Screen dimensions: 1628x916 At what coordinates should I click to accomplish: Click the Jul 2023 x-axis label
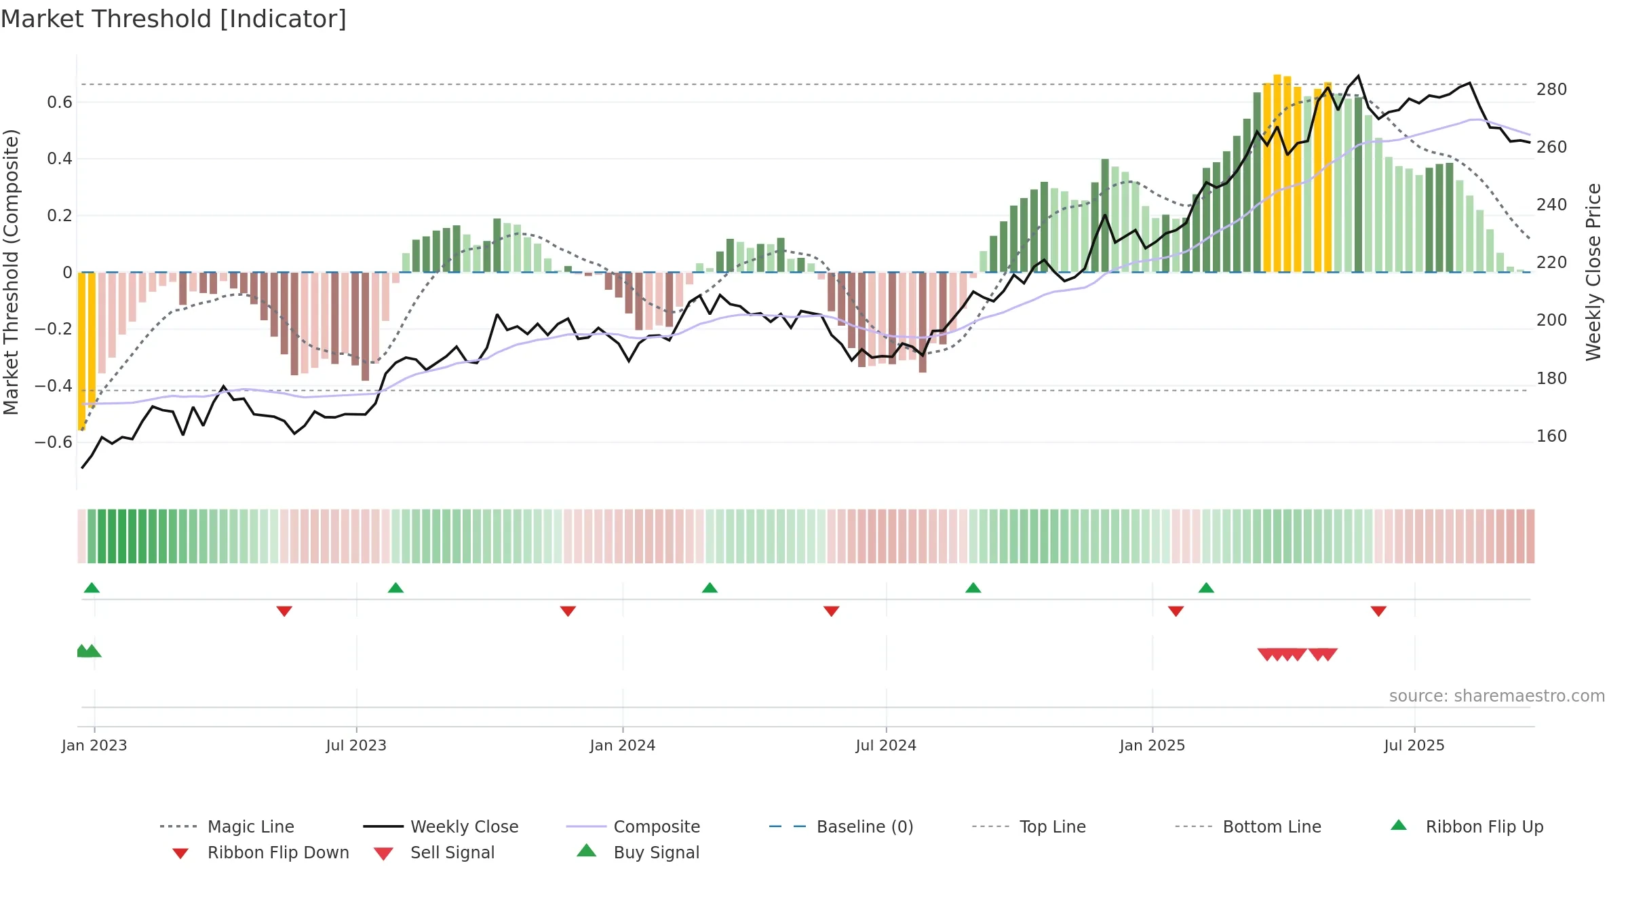[356, 746]
